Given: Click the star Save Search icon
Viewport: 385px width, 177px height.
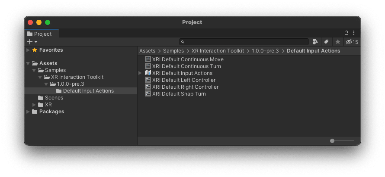Looking at the screenshot, I should pyautogui.click(x=337, y=42).
